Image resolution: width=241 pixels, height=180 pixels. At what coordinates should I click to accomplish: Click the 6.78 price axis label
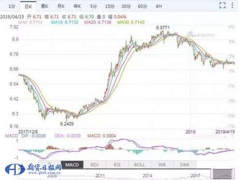point(14,54)
